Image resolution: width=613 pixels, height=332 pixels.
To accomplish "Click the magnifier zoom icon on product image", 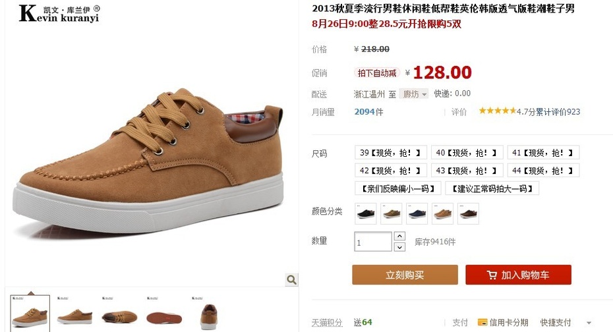I will point(291,280).
